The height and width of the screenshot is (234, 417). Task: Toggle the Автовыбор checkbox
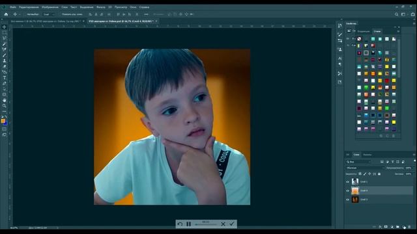[x=25, y=14]
